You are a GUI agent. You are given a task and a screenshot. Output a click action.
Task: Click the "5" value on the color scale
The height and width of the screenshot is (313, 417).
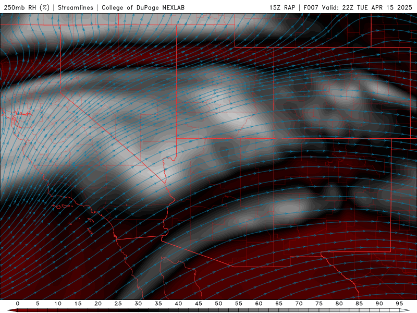click(x=38, y=304)
